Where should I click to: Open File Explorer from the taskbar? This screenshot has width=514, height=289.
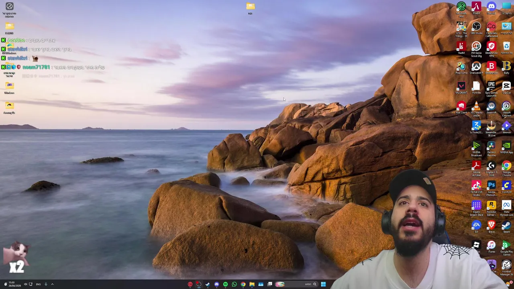click(252, 284)
